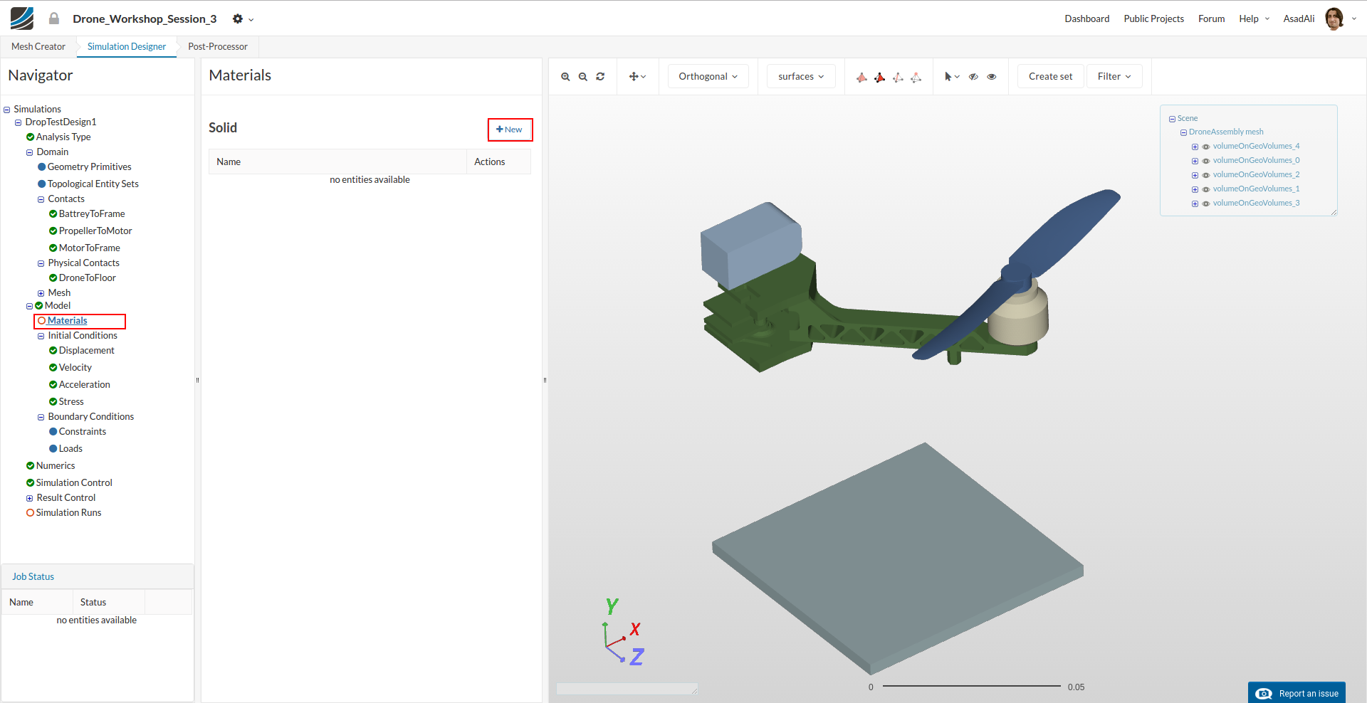Hide volumeOnGeoVolumes_4 using its eye icon
Screen dimensions: 1367x703
[x=1206, y=147]
